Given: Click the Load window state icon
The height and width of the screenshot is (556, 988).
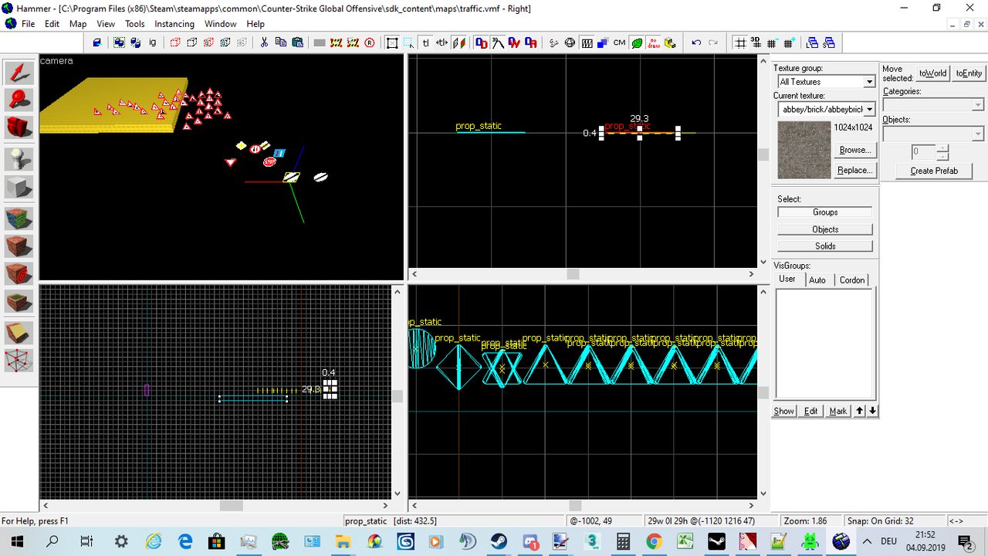Looking at the screenshot, I should tap(812, 42).
